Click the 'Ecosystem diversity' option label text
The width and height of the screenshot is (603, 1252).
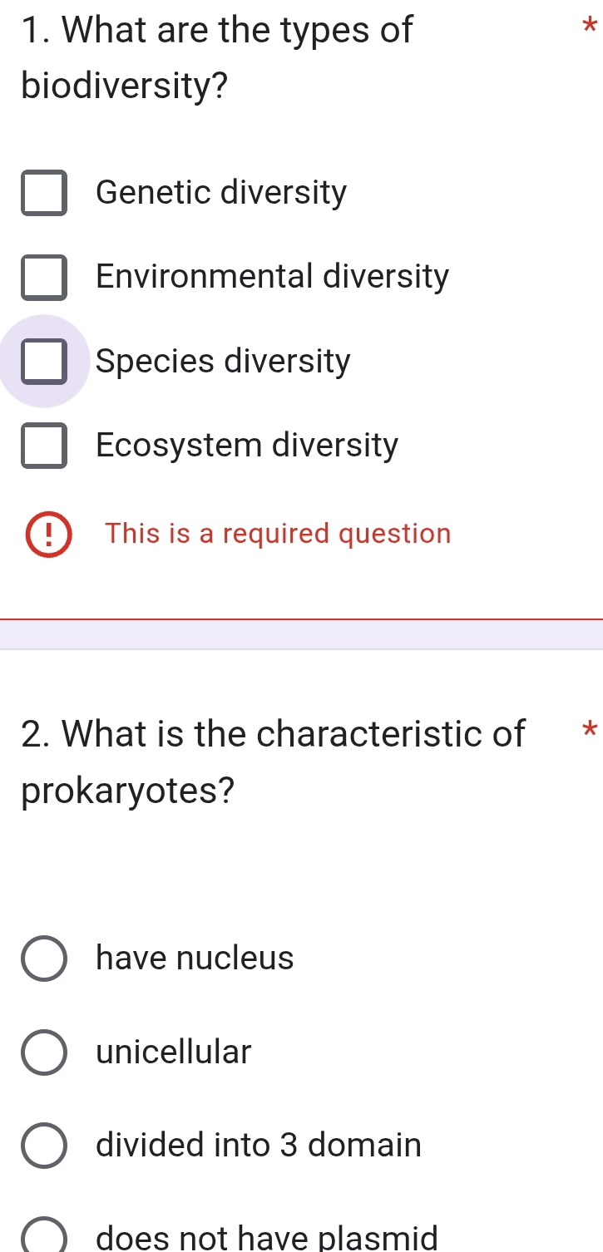coord(247,446)
